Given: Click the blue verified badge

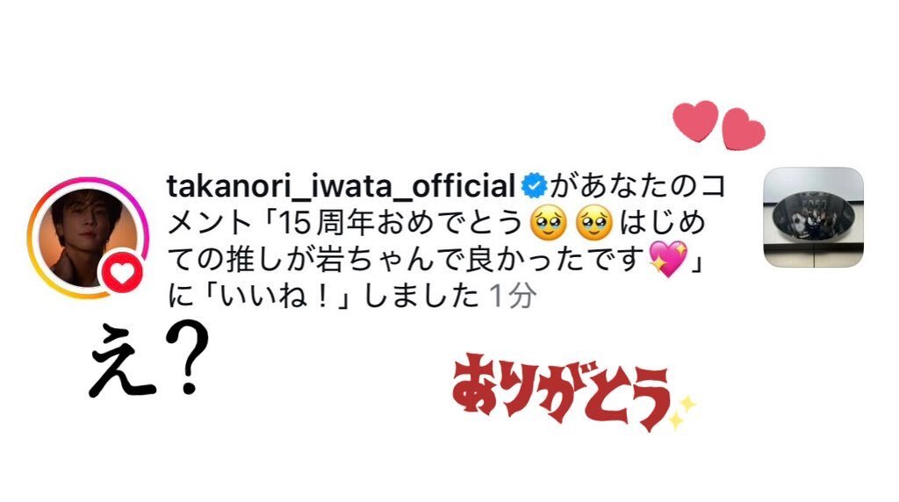Looking at the screenshot, I should pos(534,186).
